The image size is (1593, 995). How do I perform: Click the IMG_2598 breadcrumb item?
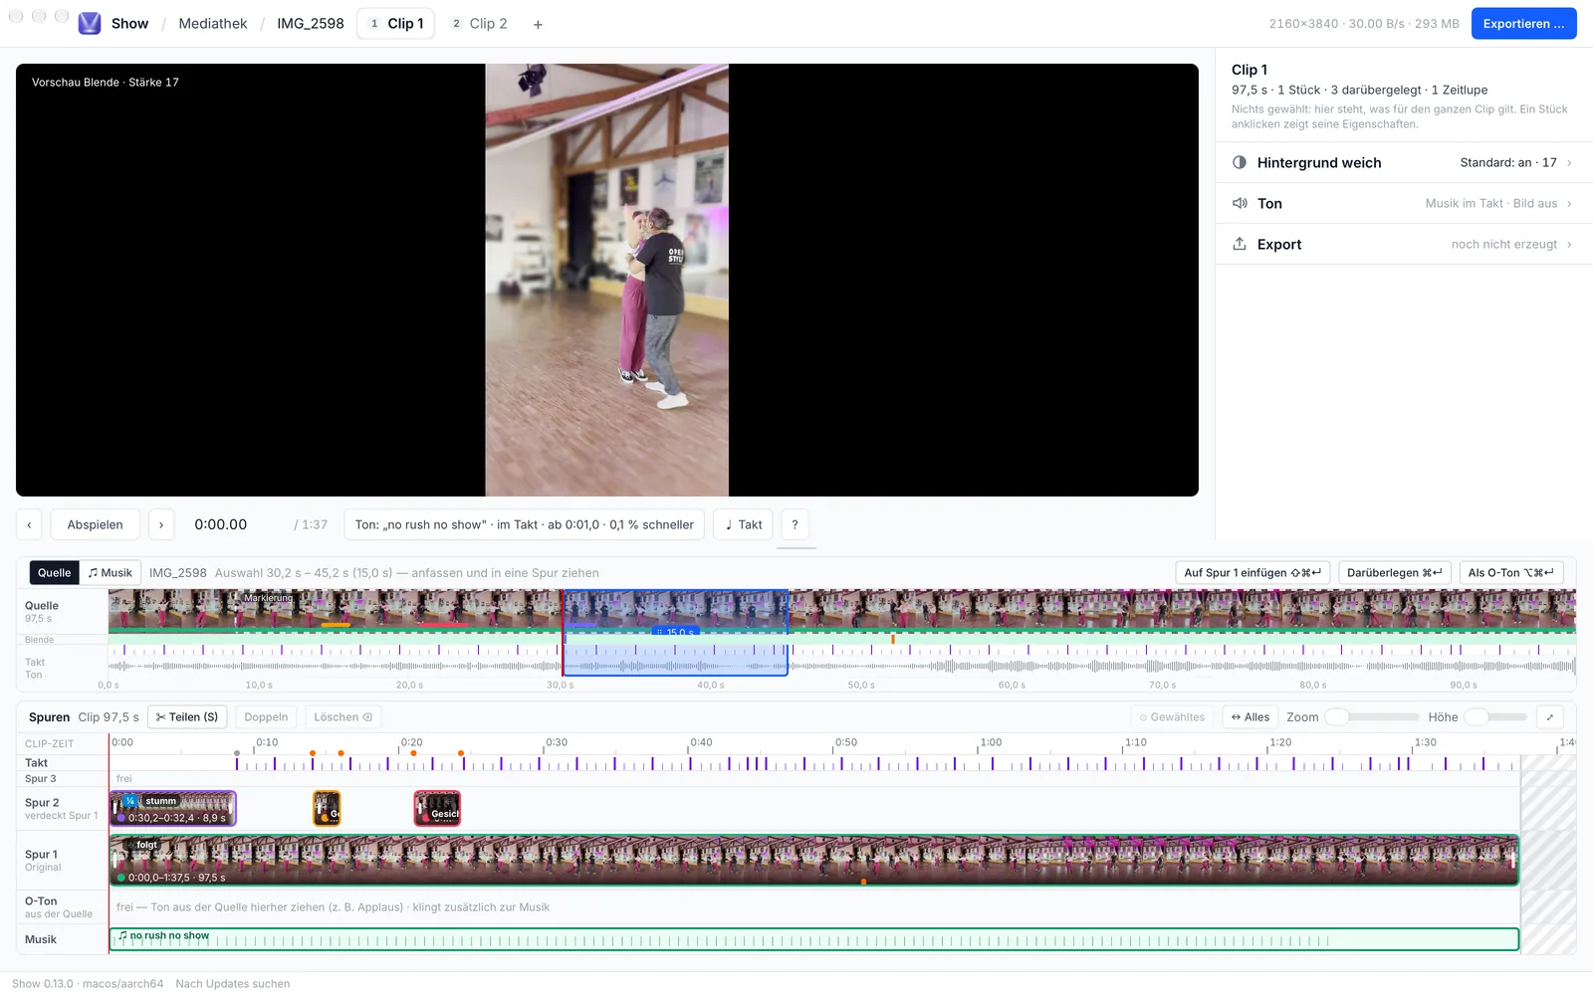311,23
